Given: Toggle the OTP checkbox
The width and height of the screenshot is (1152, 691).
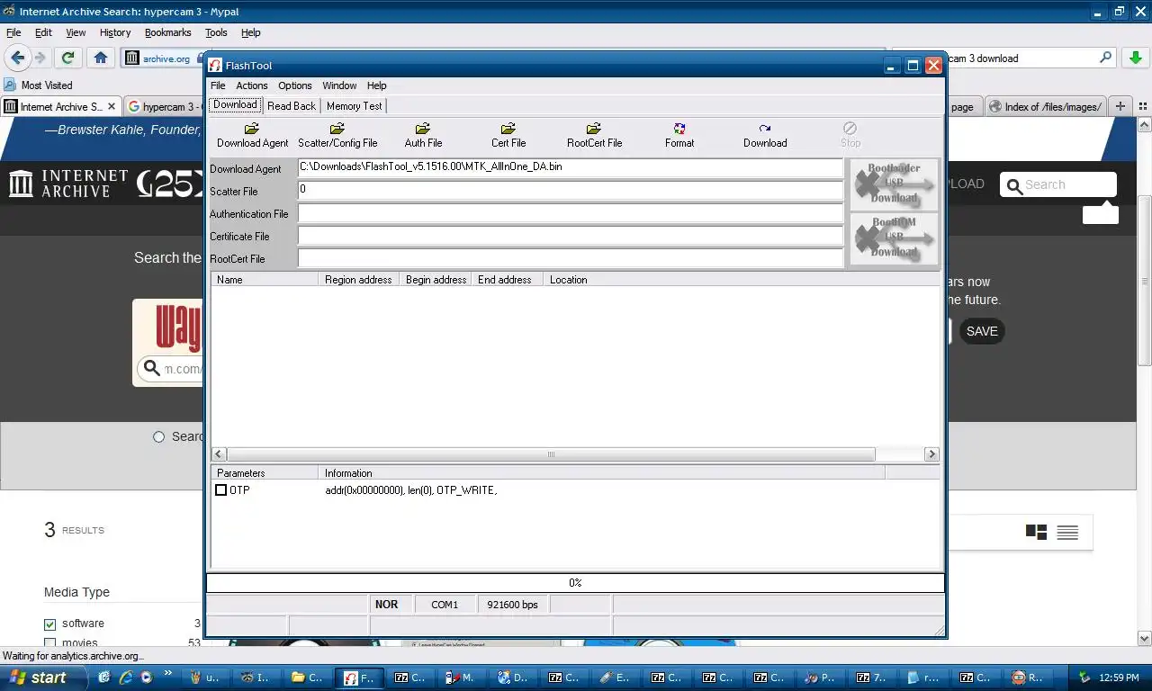Looking at the screenshot, I should [x=220, y=490].
